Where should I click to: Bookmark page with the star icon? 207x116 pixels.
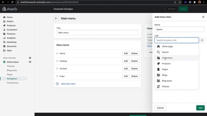tap(180, 2)
